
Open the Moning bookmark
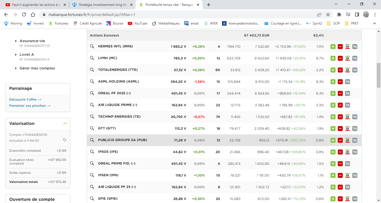[x=13, y=23]
